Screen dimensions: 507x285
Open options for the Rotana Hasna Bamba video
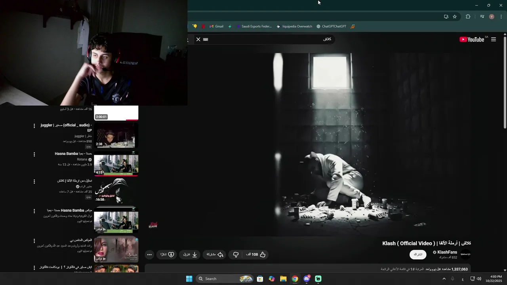pos(34,154)
